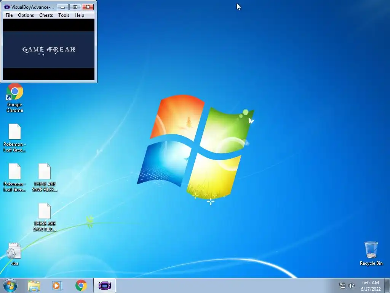390x293 pixels.
Task: Open the Options menu in VisualBoyAdvance
Action: pyautogui.click(x=26, y=15)
